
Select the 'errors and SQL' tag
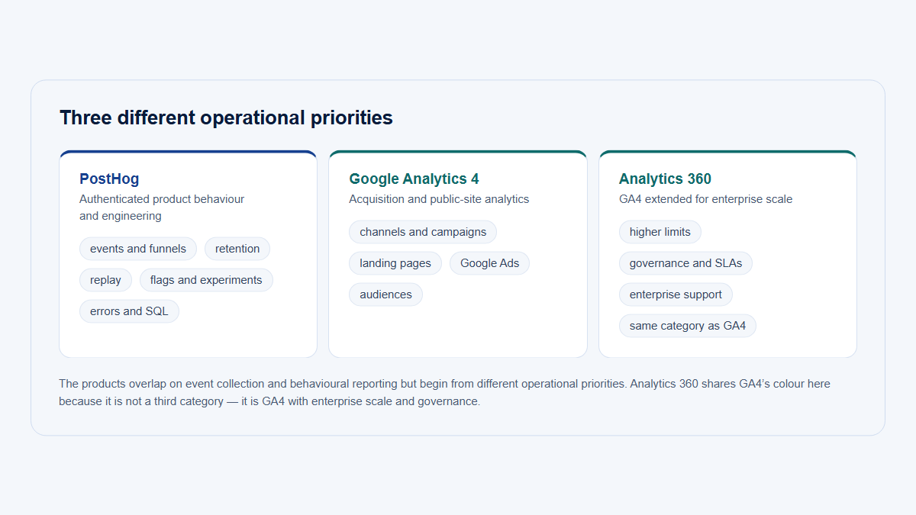pos(129,311)
